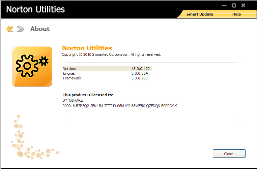Click the licensee name DYTOSHARE
This screenshot has height=169, width=257.
(73, 100)
